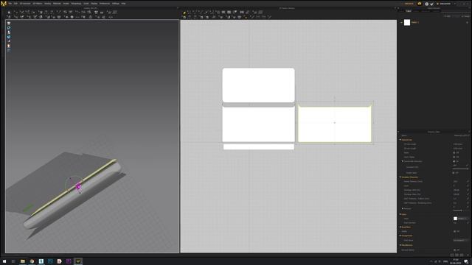The height and width of the screenshot is (265, 472).
Task: Click the avatar display icon in 3D viewport
Action: pos(9,32)
